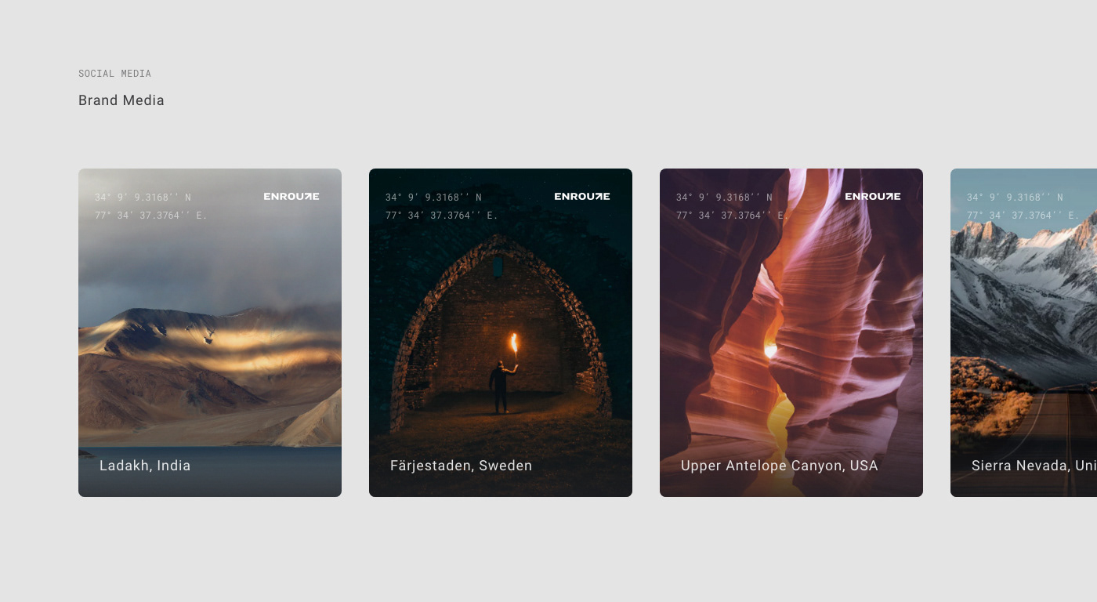Click the ENROUTE logo on Antelope Canyon card

tap(873, 197)
